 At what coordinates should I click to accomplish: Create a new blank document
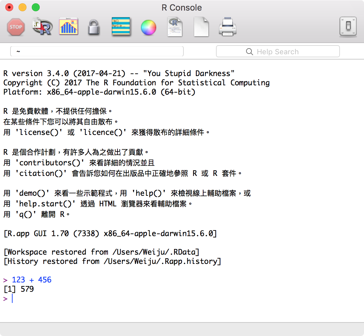(x=201, y=27)
